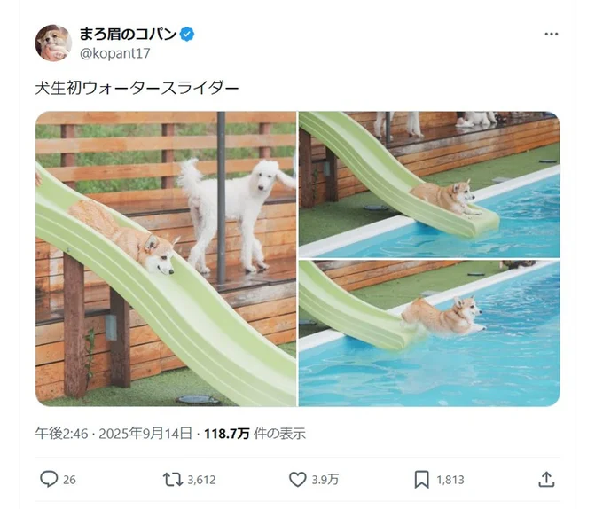Click the timestamp 午後2:46 · 2025年9月14日
This screenshot has width=603, height=509.
tap(114, 434)
